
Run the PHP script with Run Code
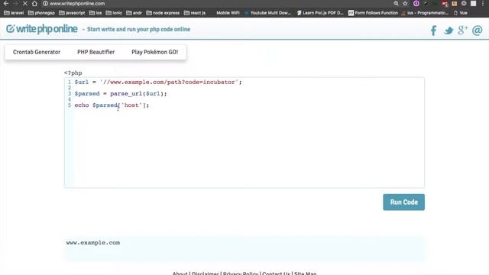pos(403,202)
